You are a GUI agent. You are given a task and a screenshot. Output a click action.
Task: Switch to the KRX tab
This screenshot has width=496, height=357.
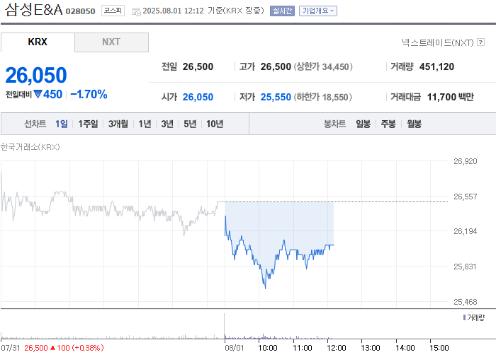[38, 42]
